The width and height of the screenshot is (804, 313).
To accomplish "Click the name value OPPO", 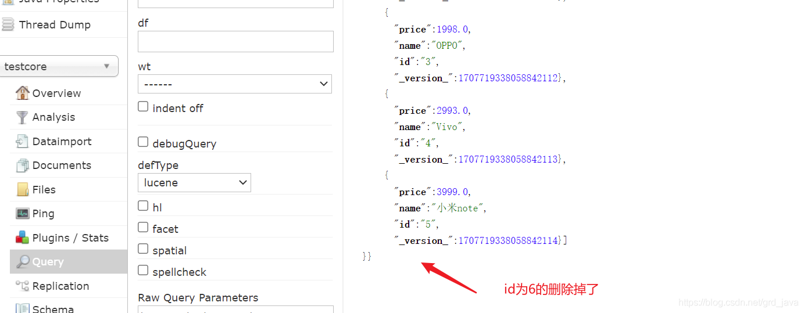I will pyautogui.click(x=448, y=45).
